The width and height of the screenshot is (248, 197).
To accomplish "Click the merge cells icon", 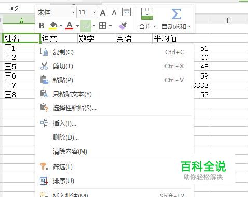I will pos(147,14).
